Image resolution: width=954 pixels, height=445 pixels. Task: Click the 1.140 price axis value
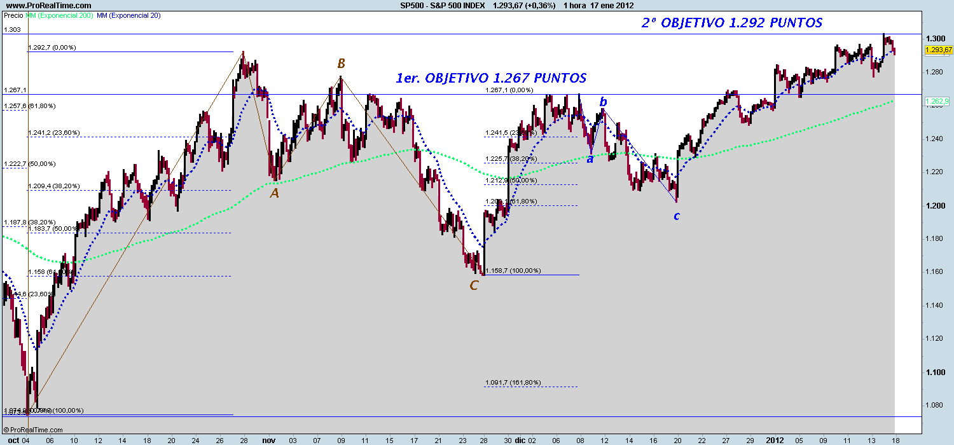point(934,305)
